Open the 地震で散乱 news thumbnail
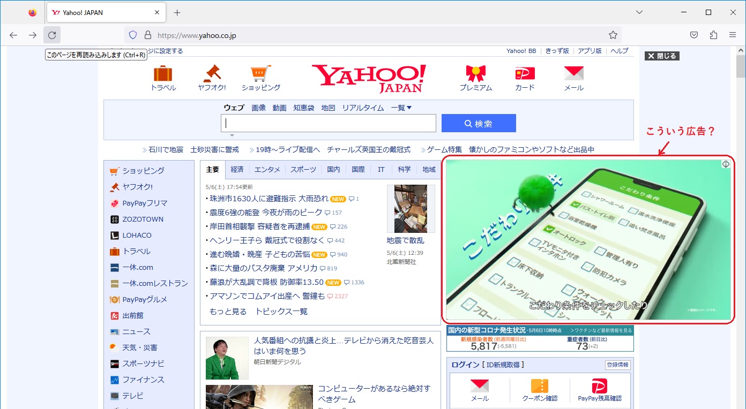The width and height of the screenshot is (746, 409). coord(411,209)
